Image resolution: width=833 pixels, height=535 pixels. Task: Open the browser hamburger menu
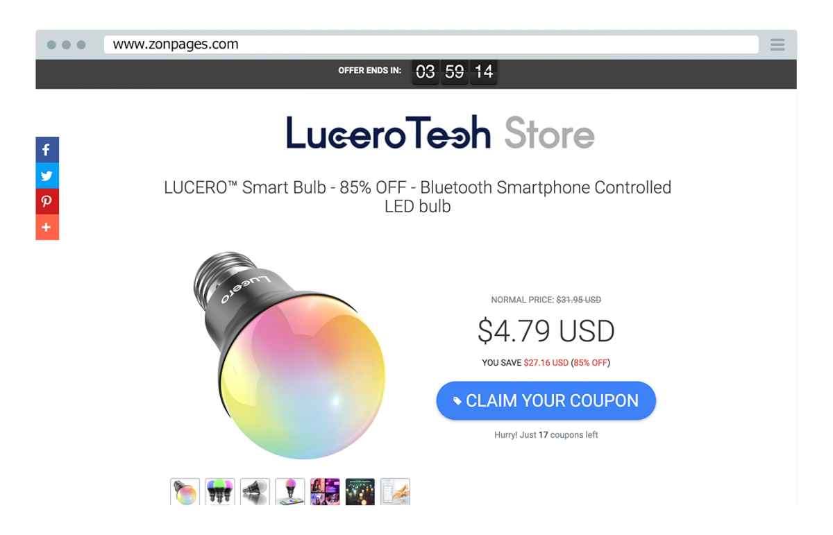[x=777, y=44]
